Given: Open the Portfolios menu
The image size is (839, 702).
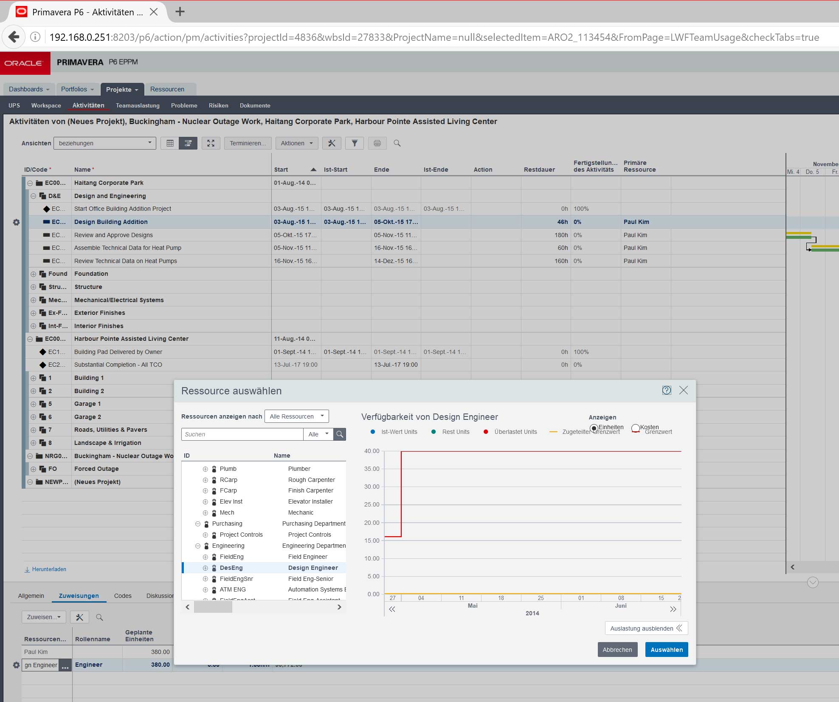Looking at the screenshot, I should coord(77,89).
